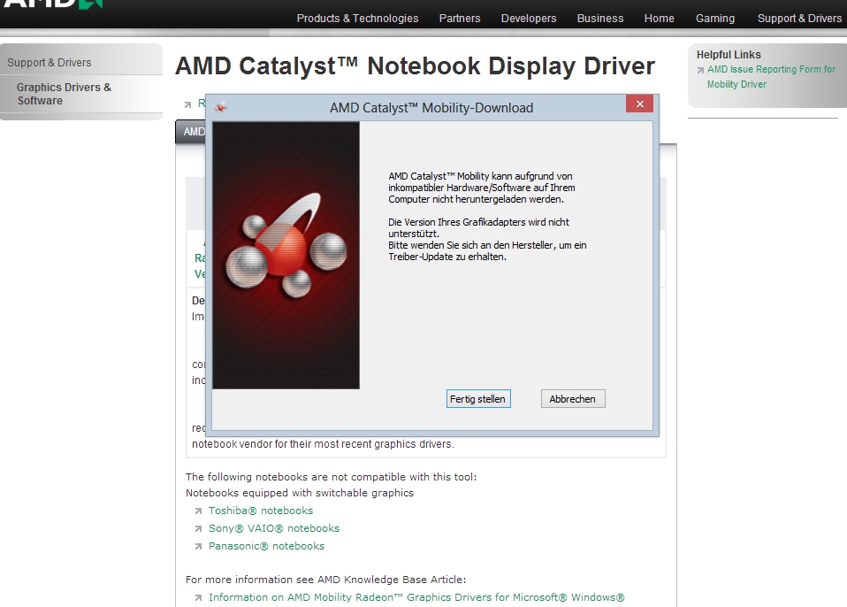
Task: Click the Helpful Links heading
Action: 729,55
